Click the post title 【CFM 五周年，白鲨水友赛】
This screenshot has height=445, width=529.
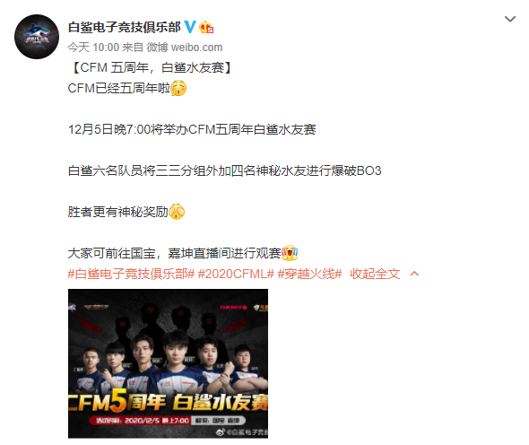point(152,67)
